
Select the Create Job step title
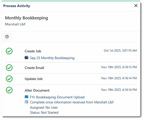pos(33,51)
